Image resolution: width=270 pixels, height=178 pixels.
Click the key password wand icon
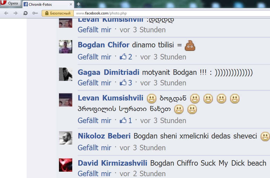(x=35, y=13)
